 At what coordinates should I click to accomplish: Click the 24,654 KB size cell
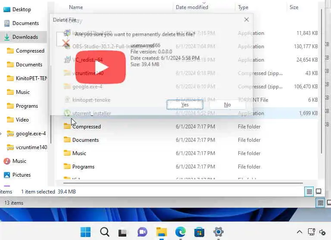(x=307, y=60)
